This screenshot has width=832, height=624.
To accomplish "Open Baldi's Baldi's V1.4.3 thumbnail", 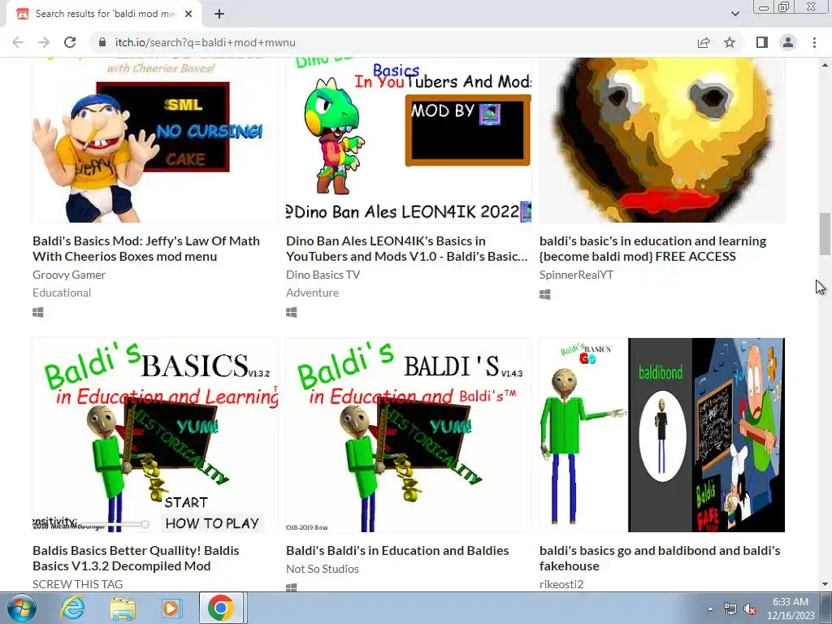I will [x=409, y=435].
